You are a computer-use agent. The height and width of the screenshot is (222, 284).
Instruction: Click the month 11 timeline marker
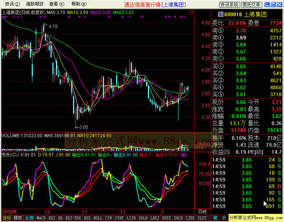tap(85, 212)
